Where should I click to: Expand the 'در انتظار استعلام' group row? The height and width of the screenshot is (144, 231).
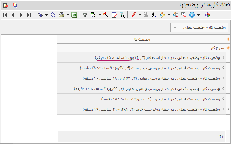[223, 57]
